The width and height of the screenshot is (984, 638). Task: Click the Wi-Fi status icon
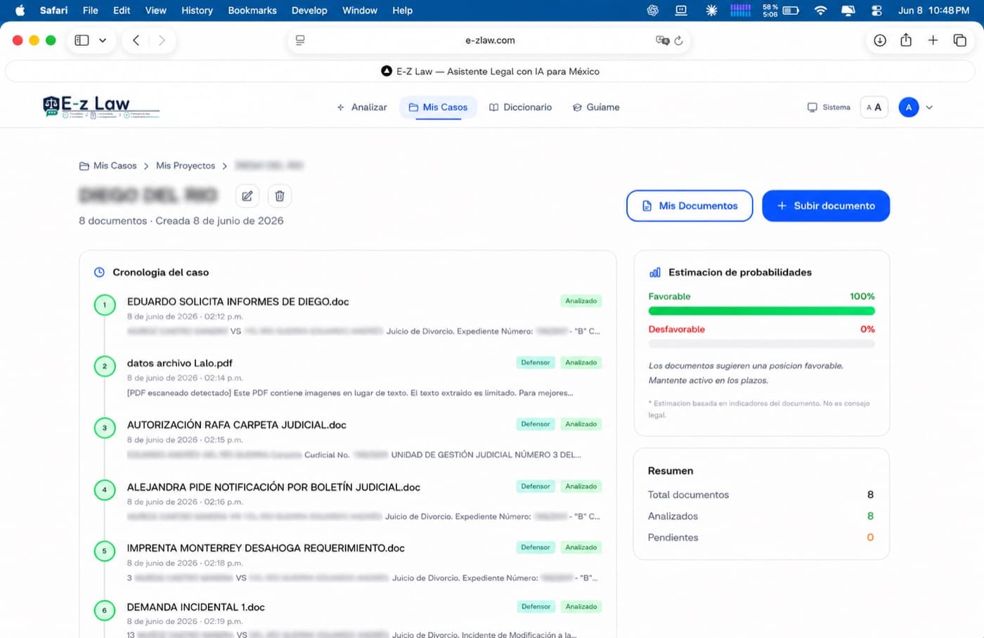point(820,11)
